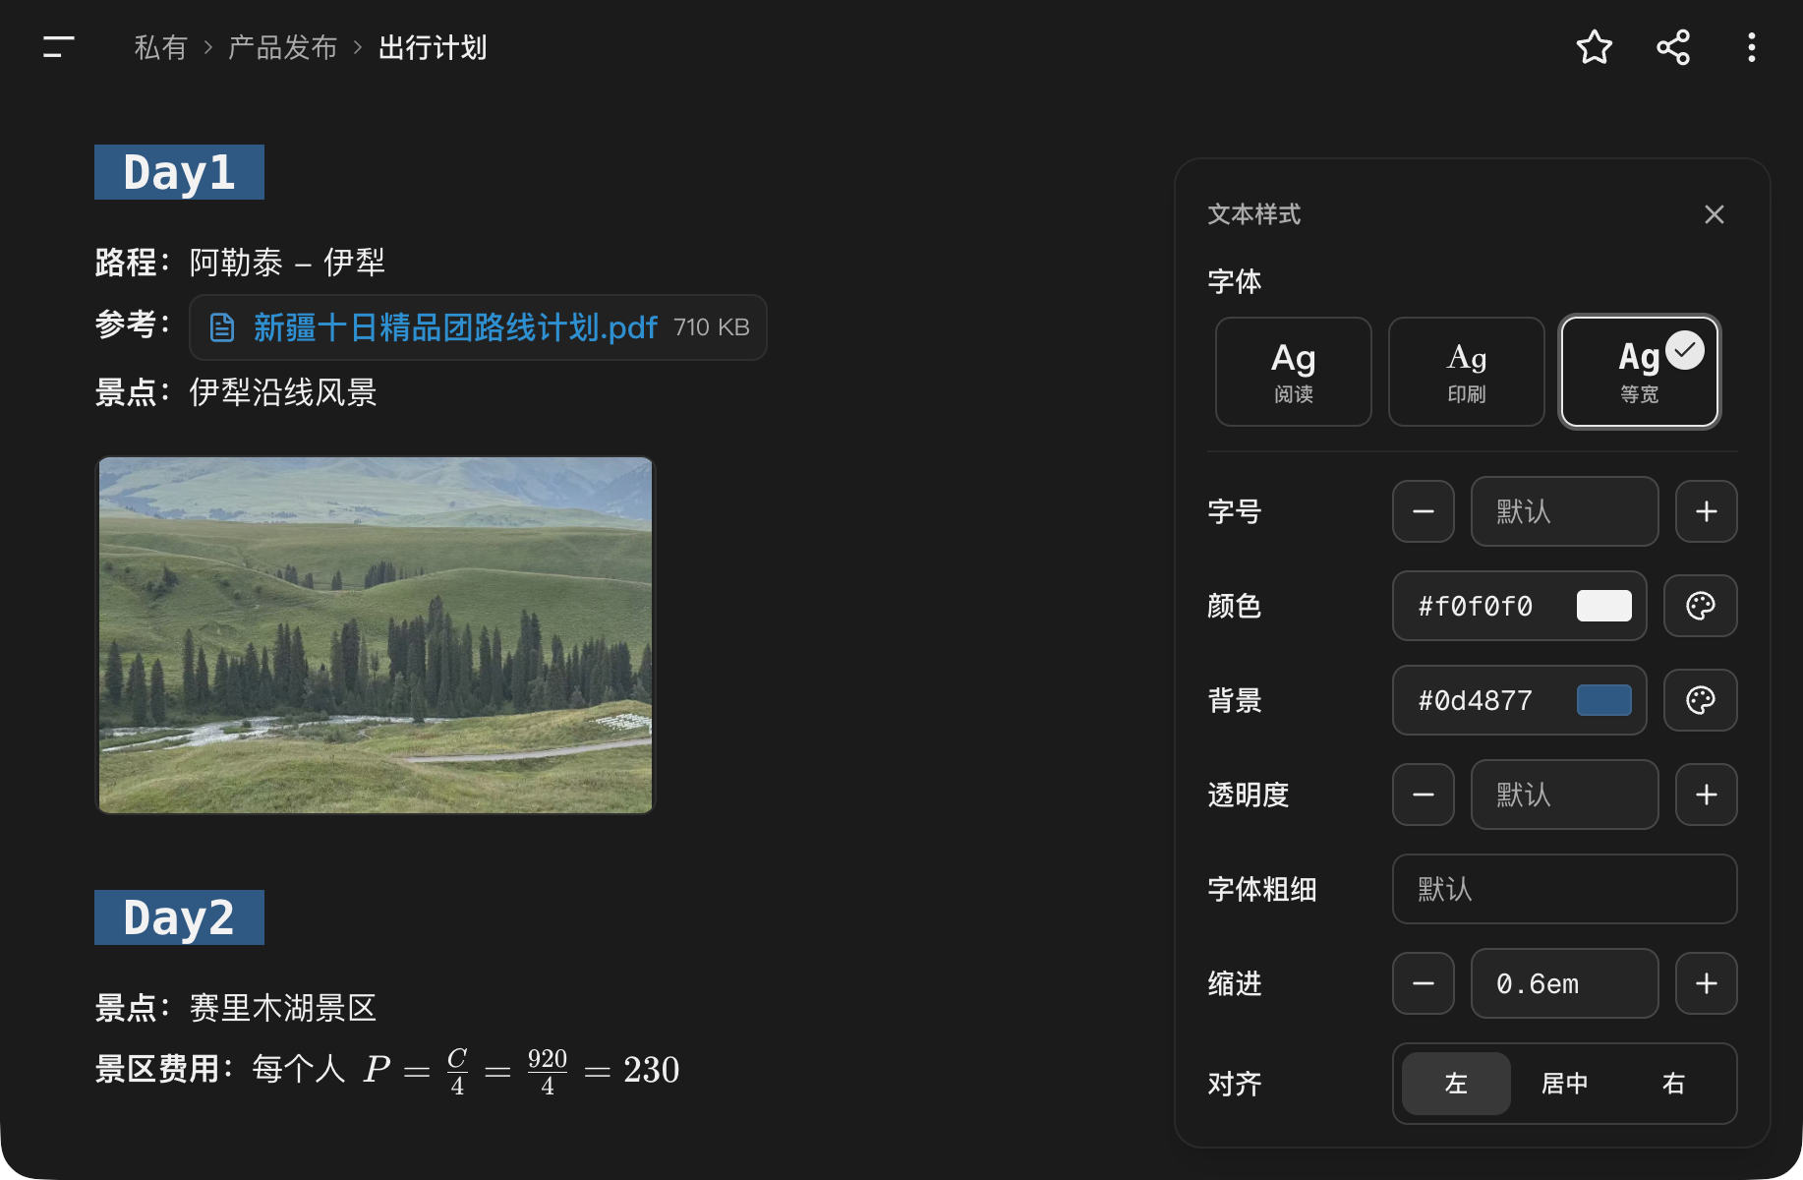1803x1180 pixels.
Task: Open palette picker for 颜色
Action: tap(1701, 606)
